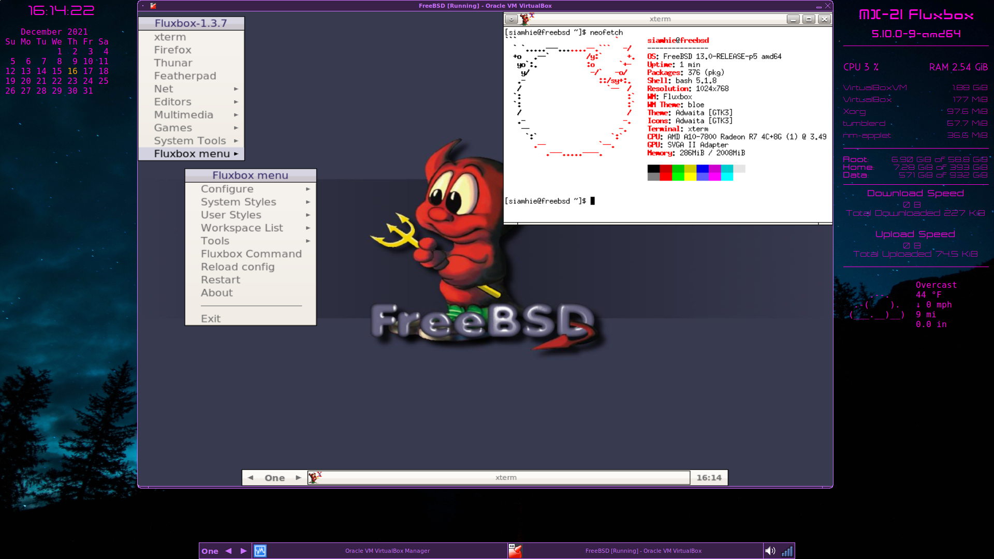Click the VirtualBox Manager icon in host taskbar
The height and width of the screenshot is (559, 994).
260,551
